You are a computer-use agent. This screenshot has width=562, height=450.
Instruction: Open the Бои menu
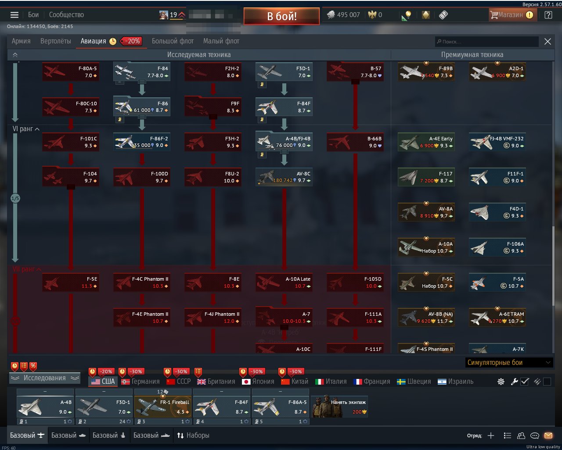pyautogui.click(x=33, y=15)
